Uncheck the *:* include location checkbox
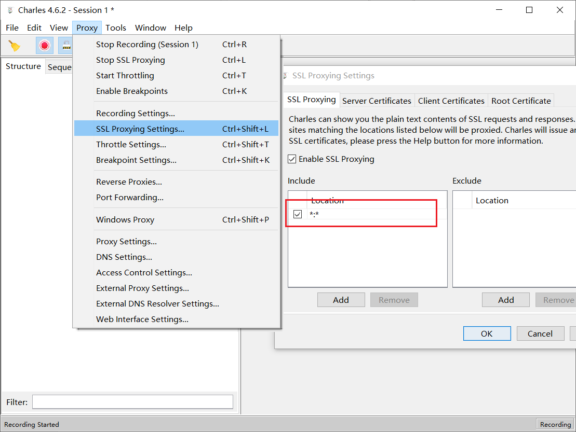Screen dimensions: 576x432 pyautogui.click(x=298, y=214)
